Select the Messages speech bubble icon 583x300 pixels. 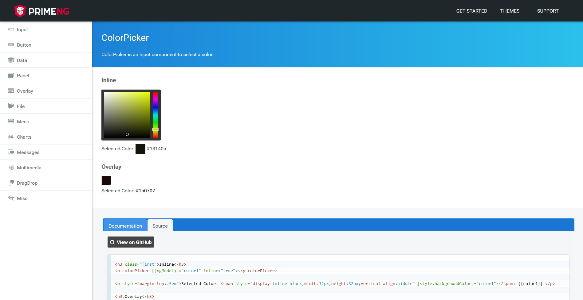pyautogui.click(x=10, y=152)
